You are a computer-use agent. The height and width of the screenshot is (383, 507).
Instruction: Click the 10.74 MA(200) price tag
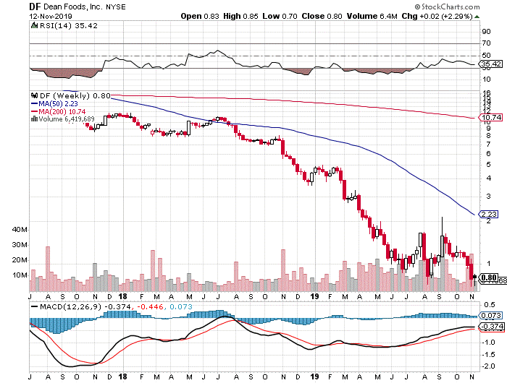tap(491, 118)
